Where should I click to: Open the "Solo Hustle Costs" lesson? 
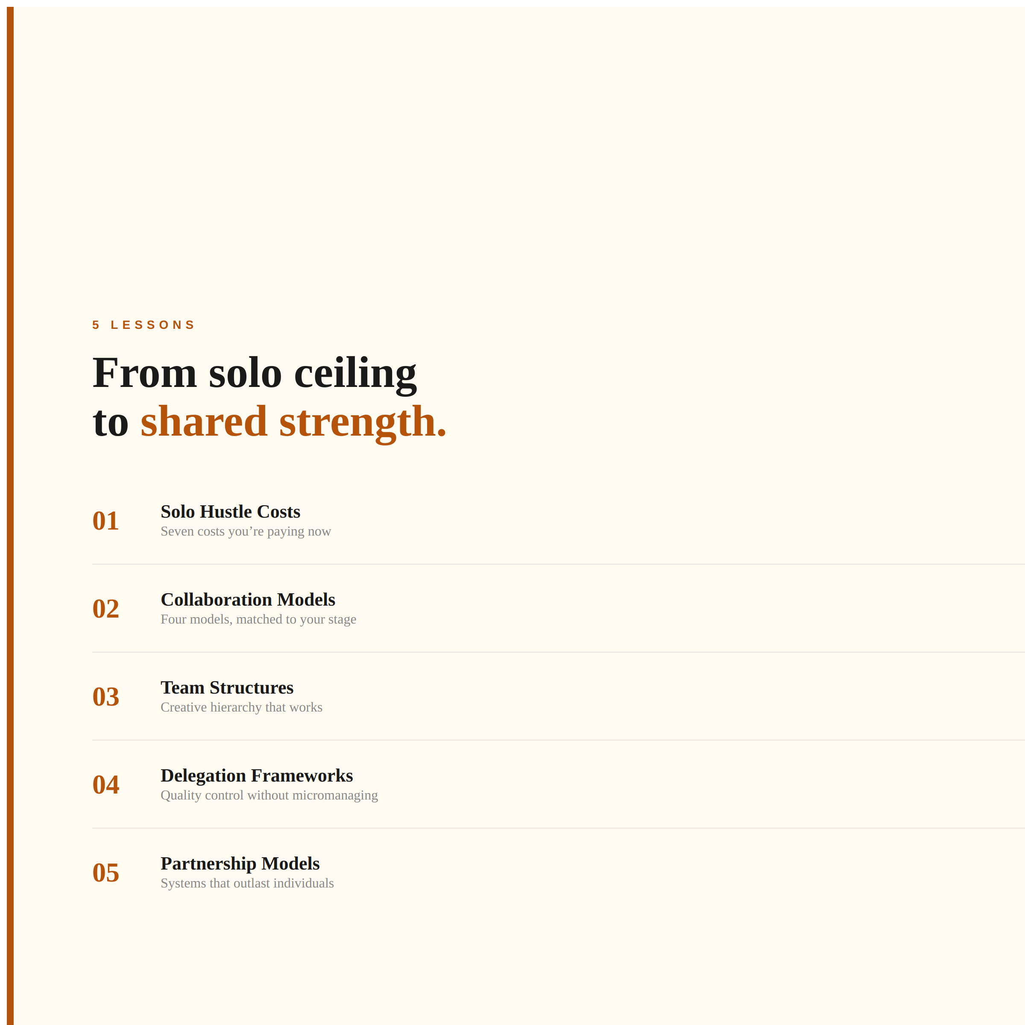coord(230,512)
